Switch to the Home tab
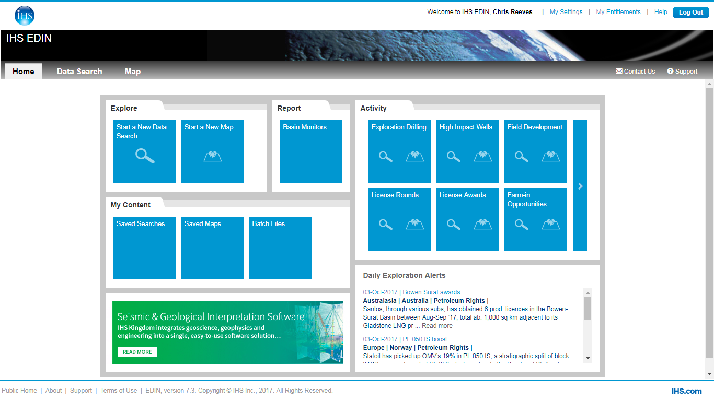The height and width of the screenshot is (401, 714). [24, 72]
